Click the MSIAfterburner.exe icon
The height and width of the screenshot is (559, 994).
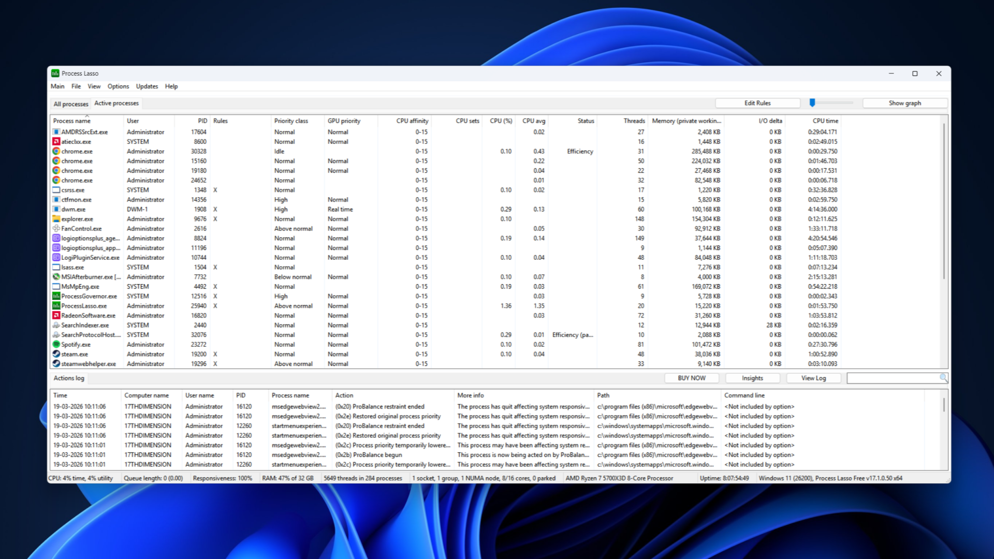point(56,277)
